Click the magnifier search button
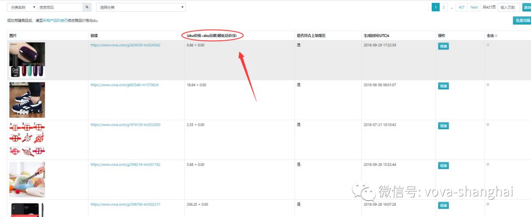 coord(87,7)
